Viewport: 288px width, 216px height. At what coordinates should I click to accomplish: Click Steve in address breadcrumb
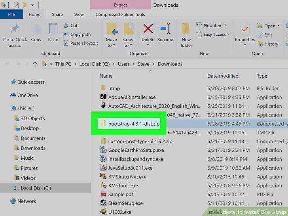144,64
